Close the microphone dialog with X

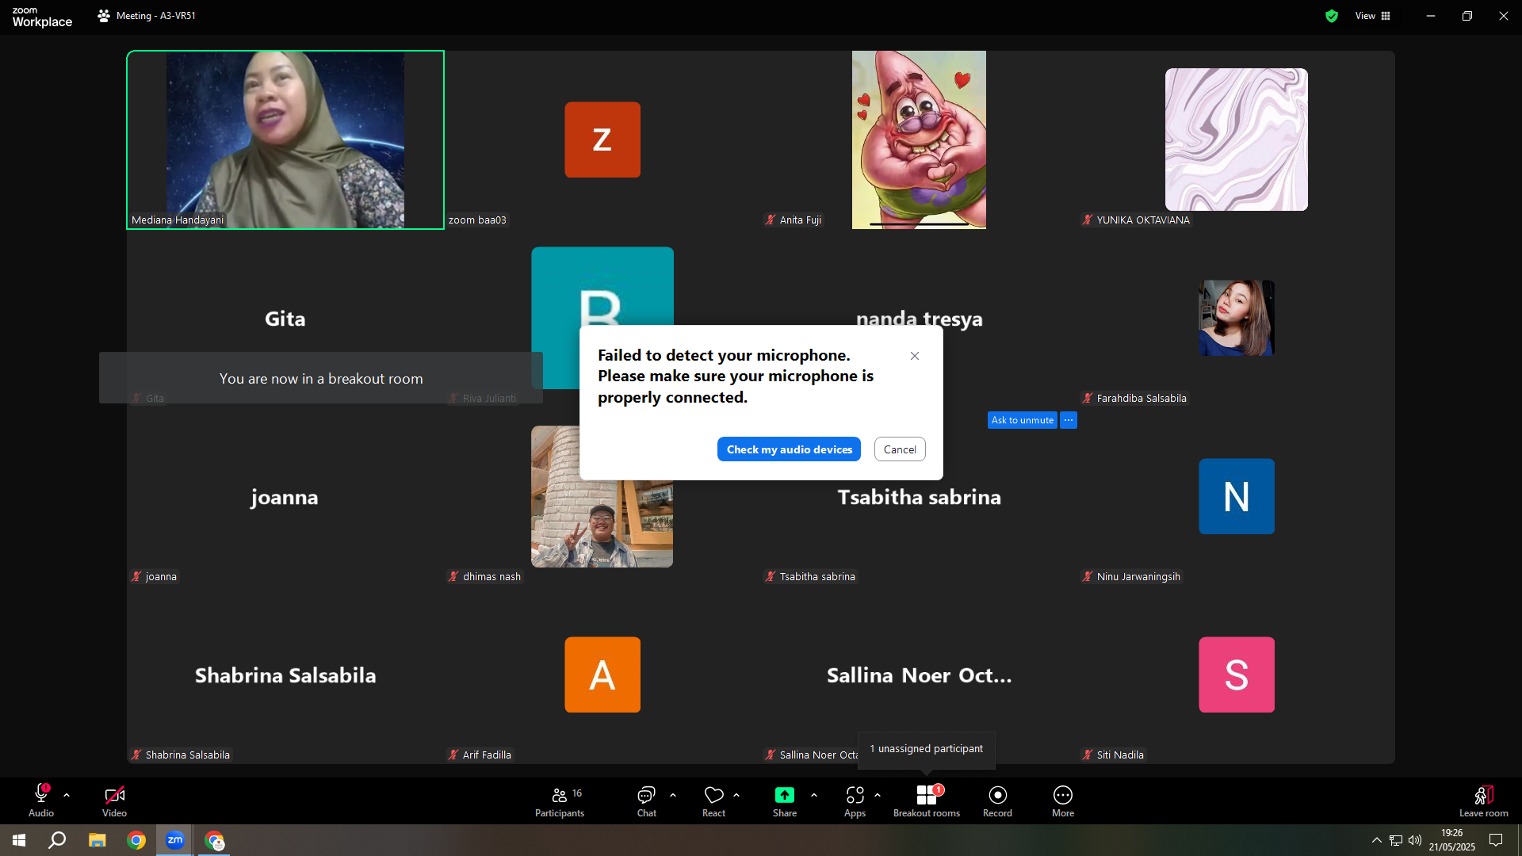[x=915, y=356]
